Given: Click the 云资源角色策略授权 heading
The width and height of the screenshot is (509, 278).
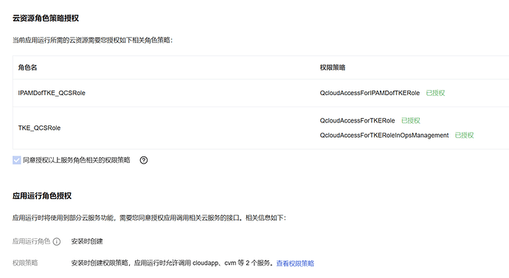Looking at the screenshot, I should click(x=46, y=18).
